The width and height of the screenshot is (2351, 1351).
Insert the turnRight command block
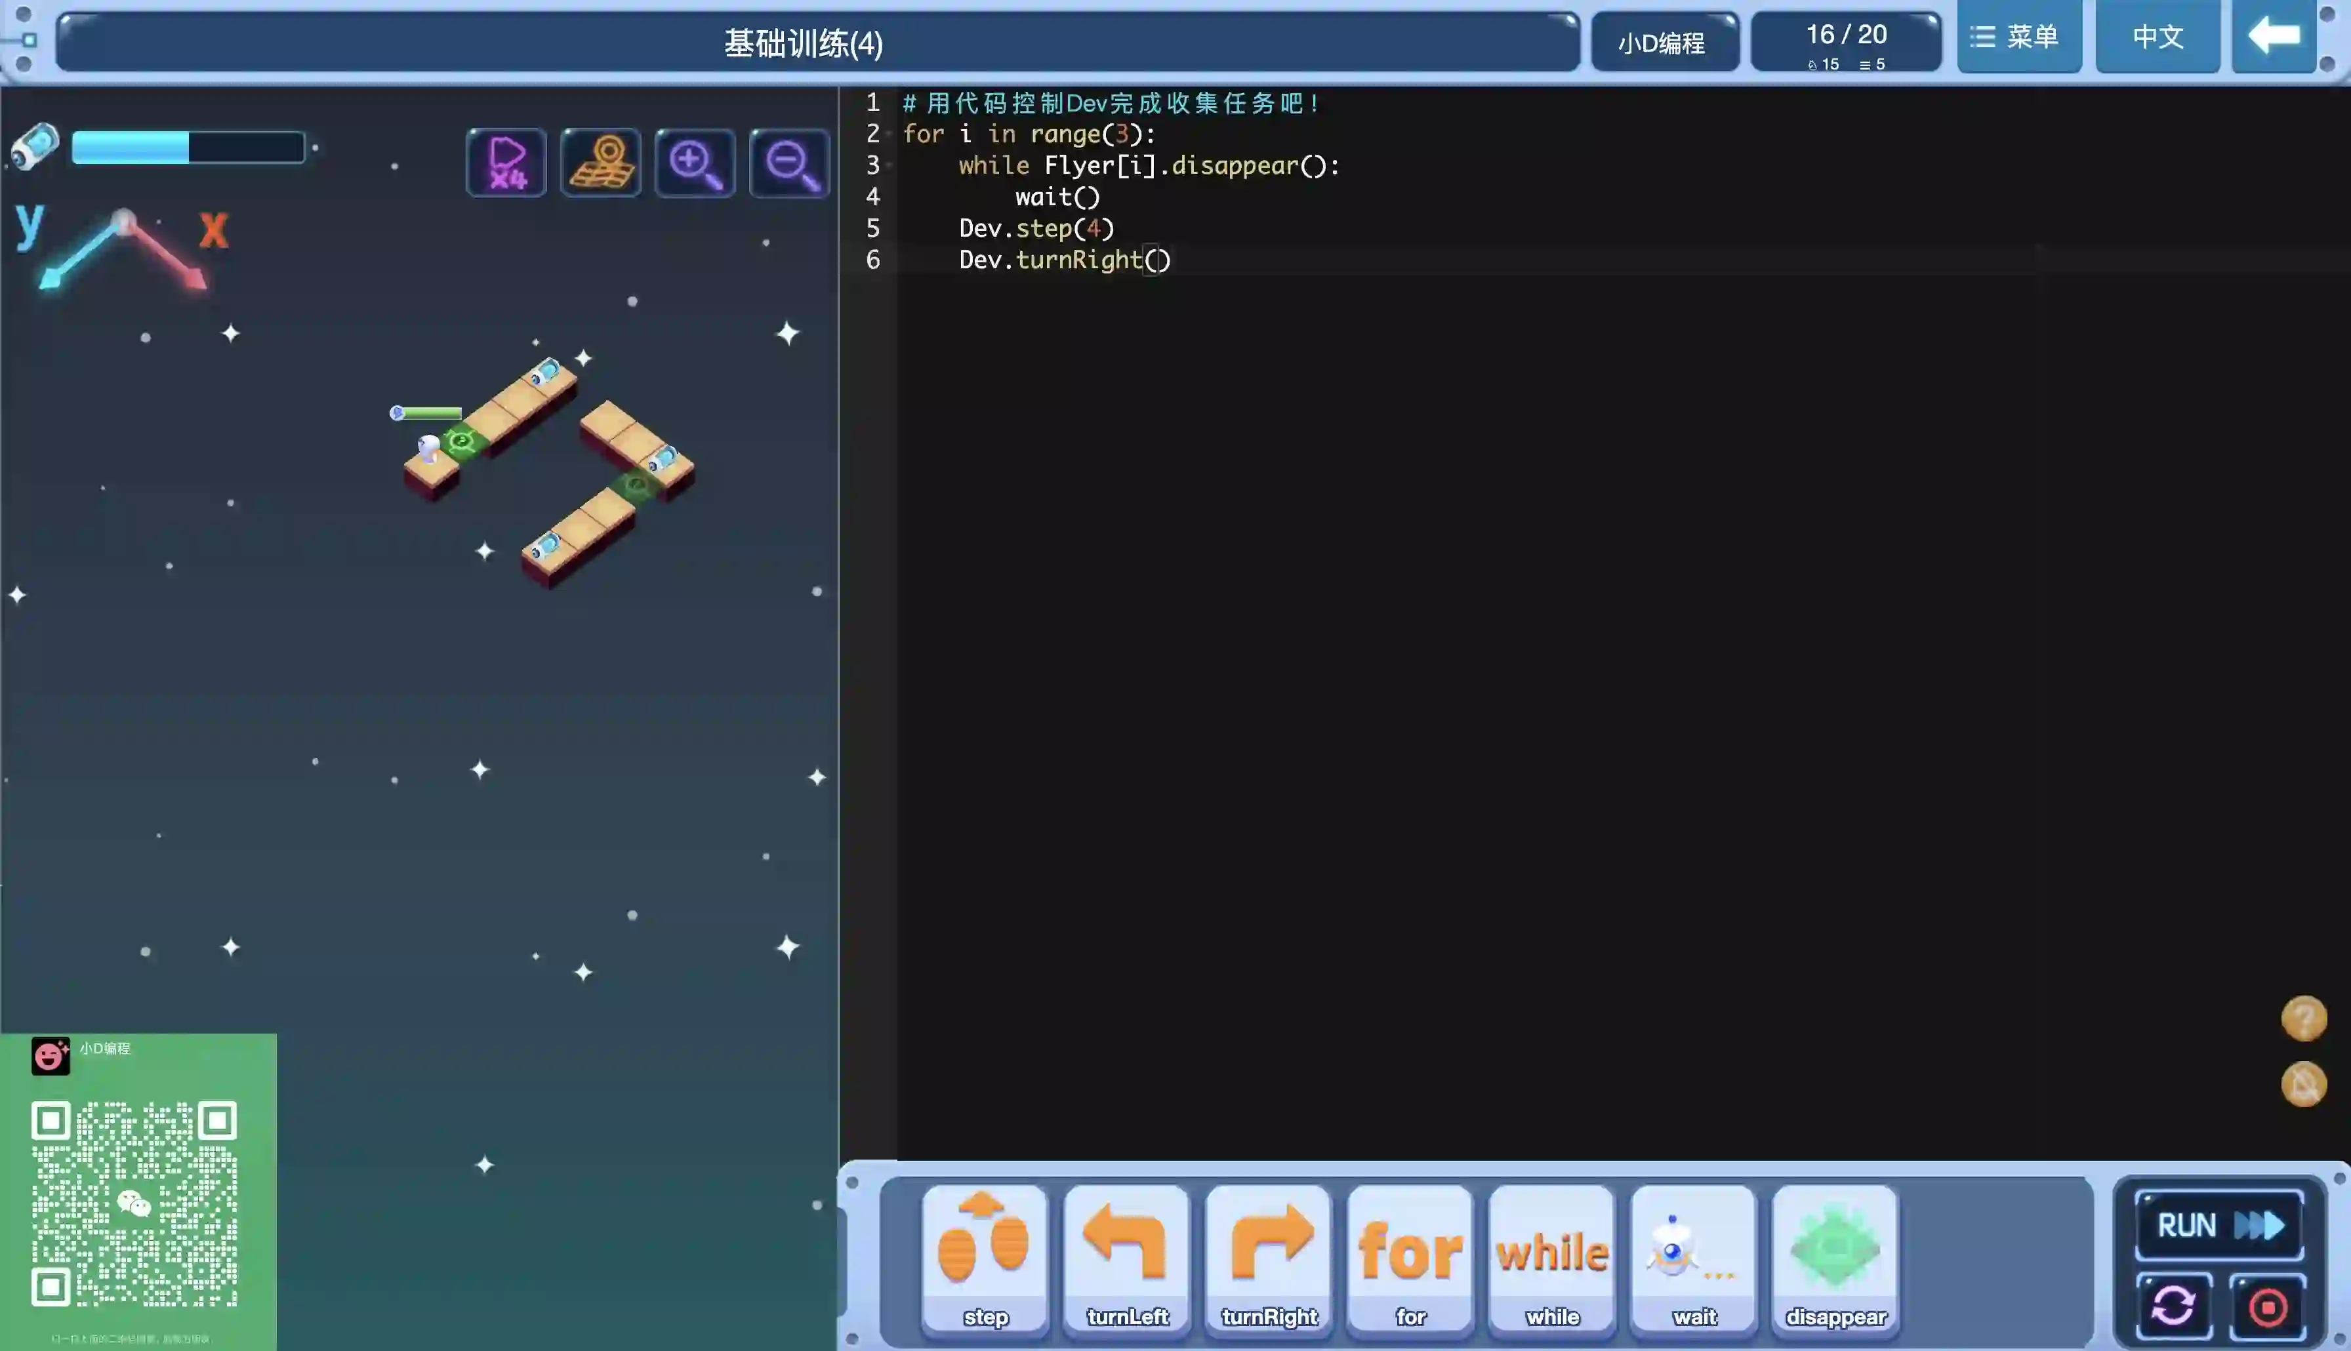[x=1268, y=1259]
